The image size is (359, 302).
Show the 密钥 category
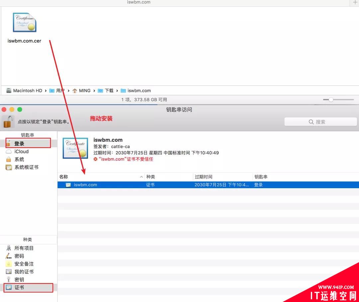pyautogui.click(x=28, y=279)
